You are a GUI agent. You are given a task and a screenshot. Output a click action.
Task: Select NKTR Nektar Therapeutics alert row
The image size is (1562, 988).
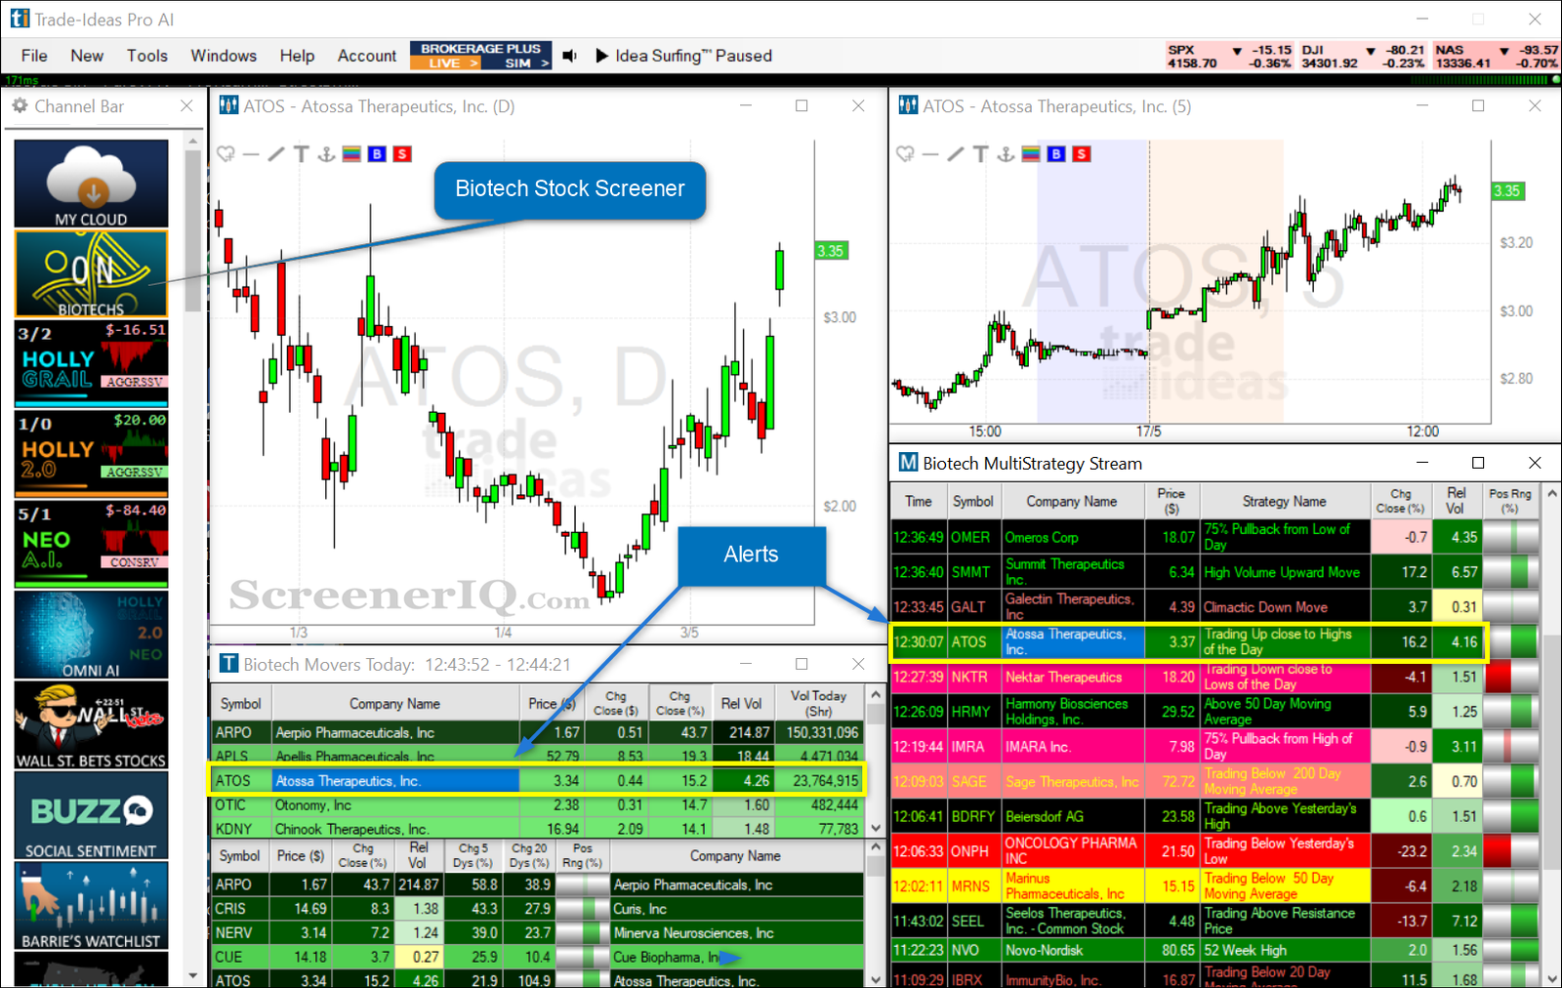click(x=1214, y=677)
